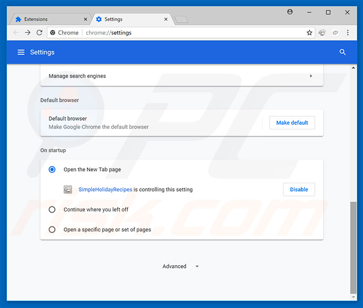Bookmark this page with the star icon

(310, 33)
